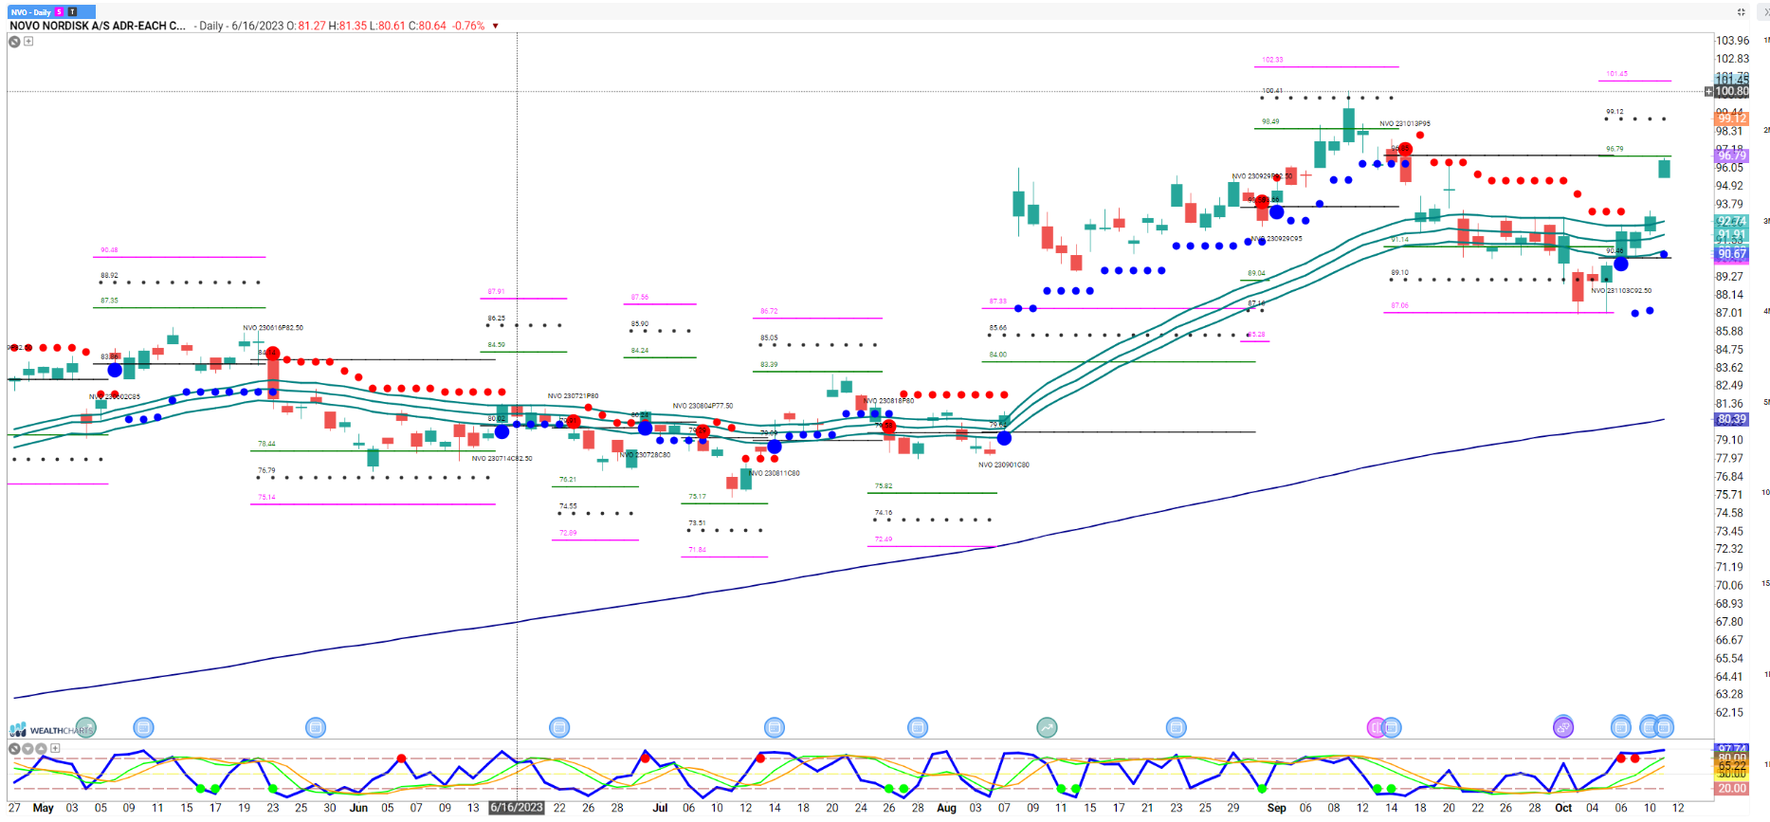Open the calendar event icon near Jun 20
This screenshot has width=1770, height=822.
(x=559, y=727)
